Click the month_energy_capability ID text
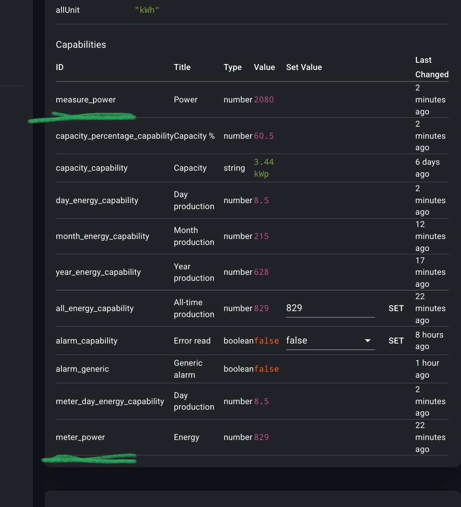The image size is (461, 507). click(102, 236)
